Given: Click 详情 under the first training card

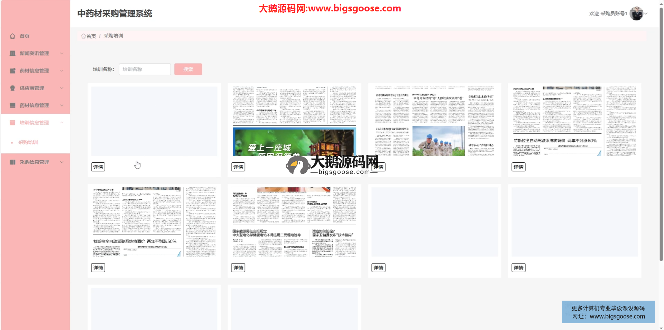Looking at the screenshot, I should (98, 167).
